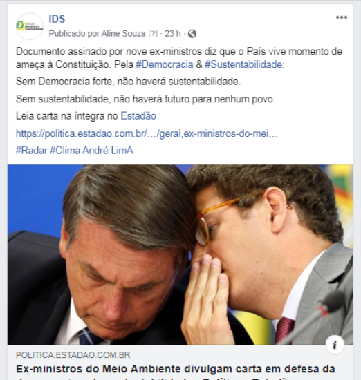Image resolution: width=361 pixels, height=380 pixels.
Task: Open the #Clima hashtag
Action: 65,150
